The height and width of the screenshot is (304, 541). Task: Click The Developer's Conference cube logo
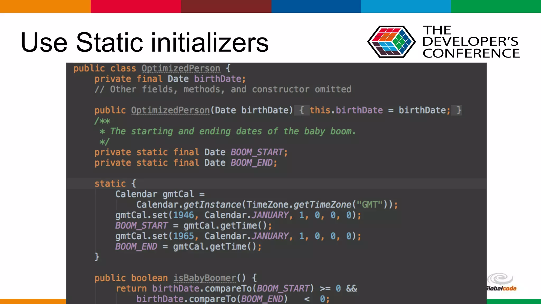[391, 41]
